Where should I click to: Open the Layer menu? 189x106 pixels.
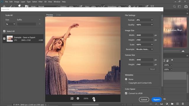[x=23, y=2]
